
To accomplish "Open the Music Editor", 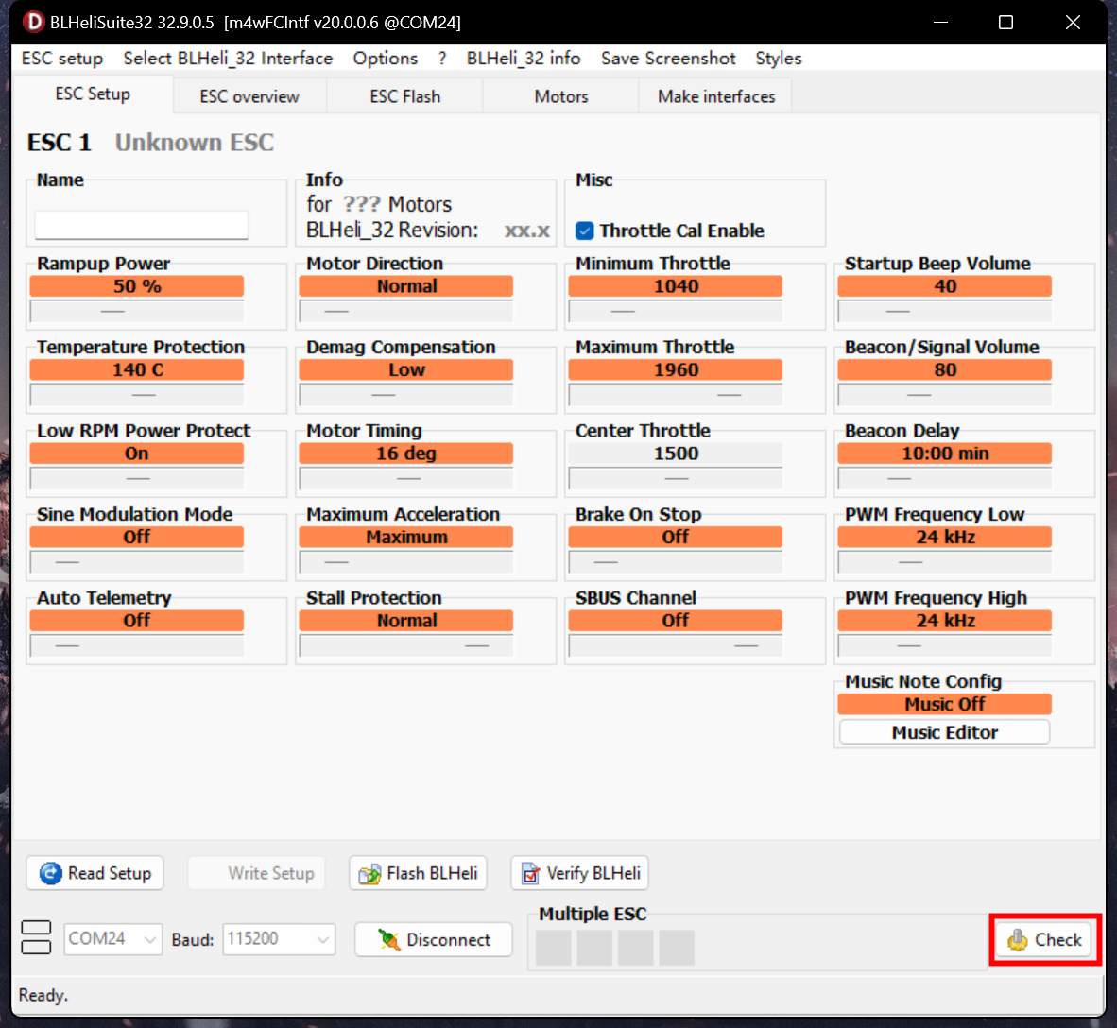I will click(945, 732).
